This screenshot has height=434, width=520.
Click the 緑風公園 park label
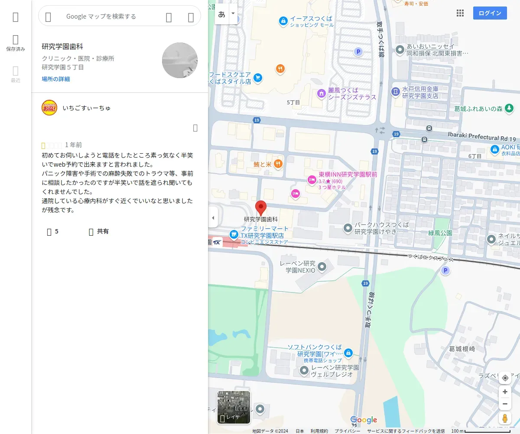[x=440, y=233]
